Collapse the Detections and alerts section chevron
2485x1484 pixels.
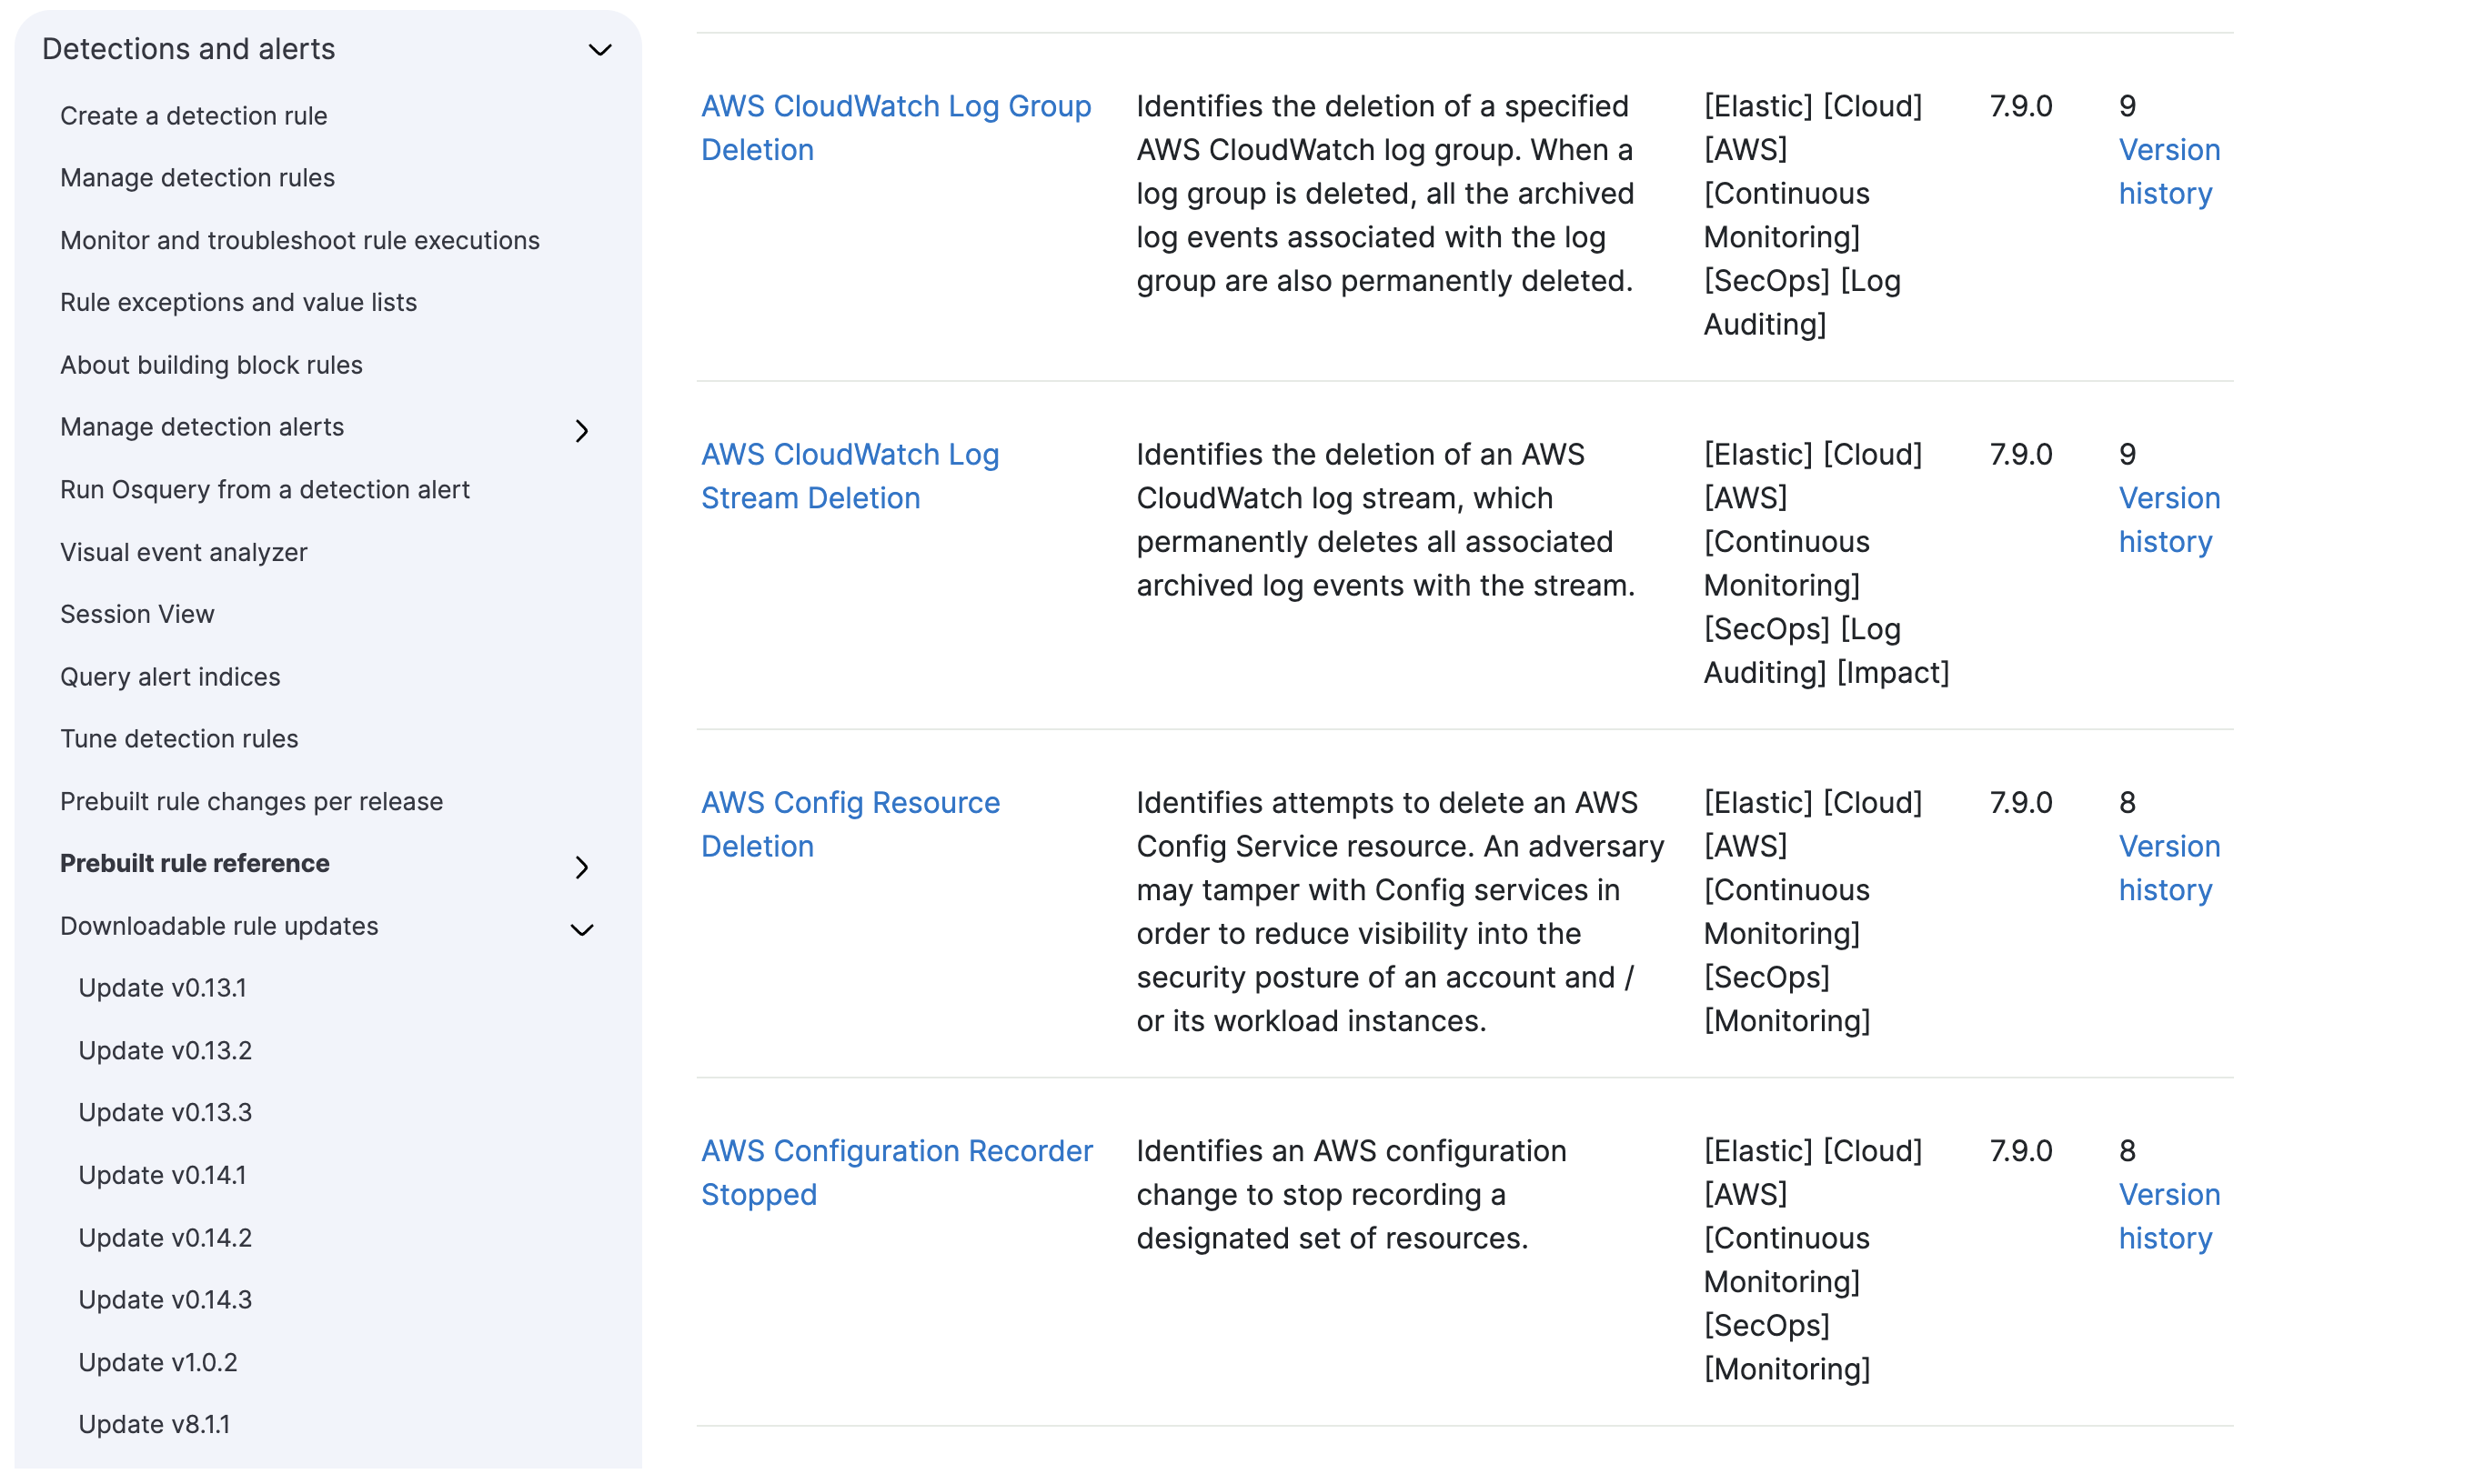pos(599,50)
